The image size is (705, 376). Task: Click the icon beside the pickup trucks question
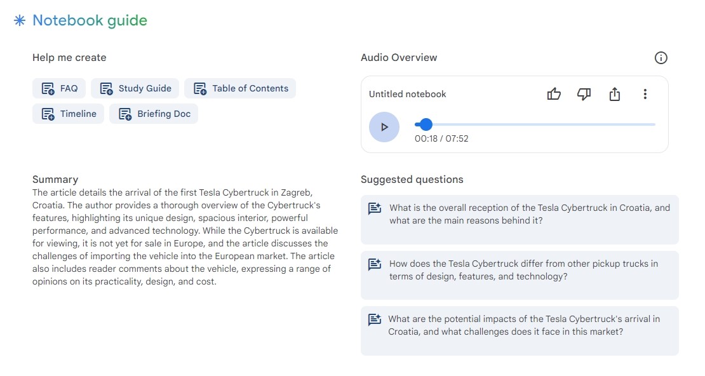tap(375, 264)
